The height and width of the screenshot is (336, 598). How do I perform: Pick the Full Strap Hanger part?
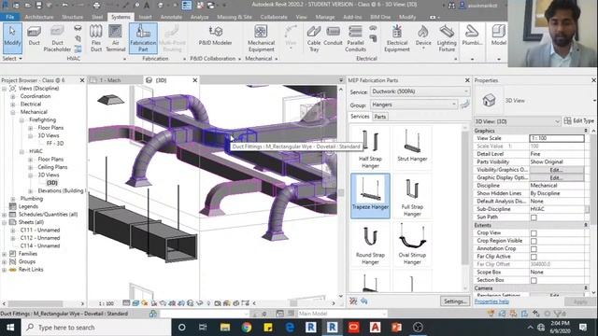[412, 197]
